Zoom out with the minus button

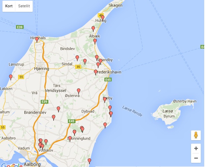(196, 158)
